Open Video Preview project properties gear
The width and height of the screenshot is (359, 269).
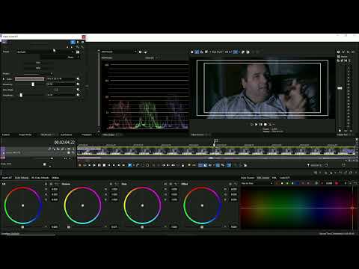coord(192,52)
